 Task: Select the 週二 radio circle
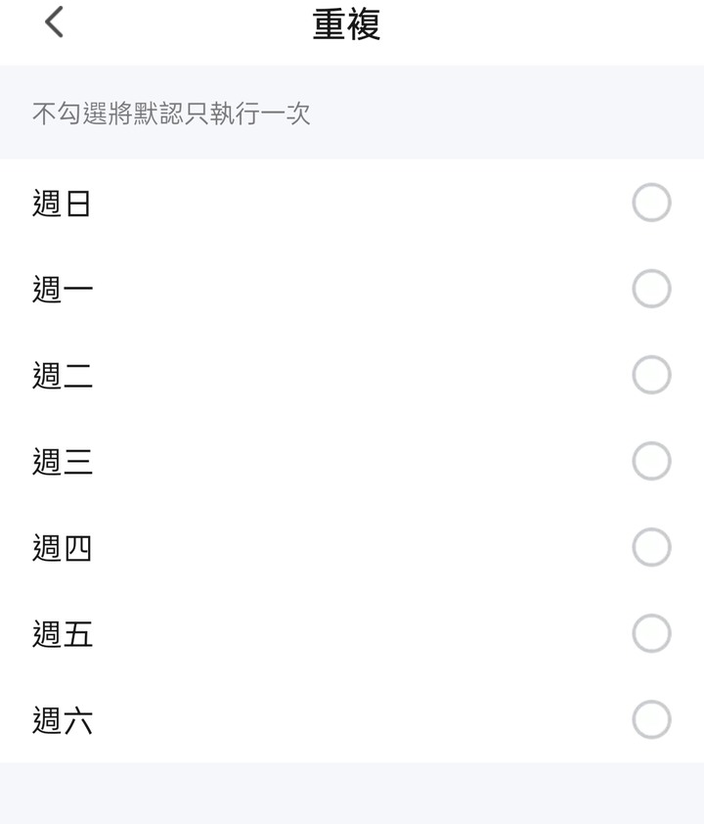[x=651, y=375]
